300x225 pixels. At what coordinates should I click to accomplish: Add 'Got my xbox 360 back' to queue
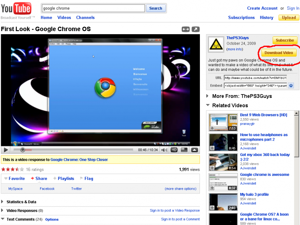212,168
